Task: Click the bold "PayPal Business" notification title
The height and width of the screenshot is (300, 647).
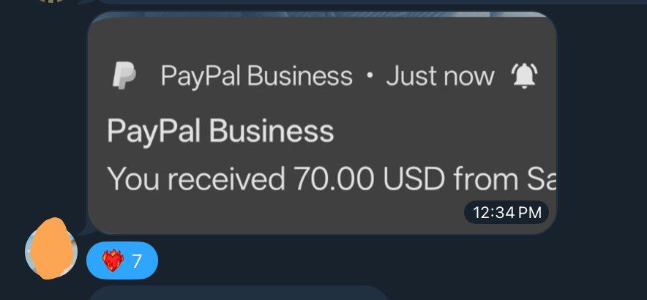Action: (x=220, y=131)
